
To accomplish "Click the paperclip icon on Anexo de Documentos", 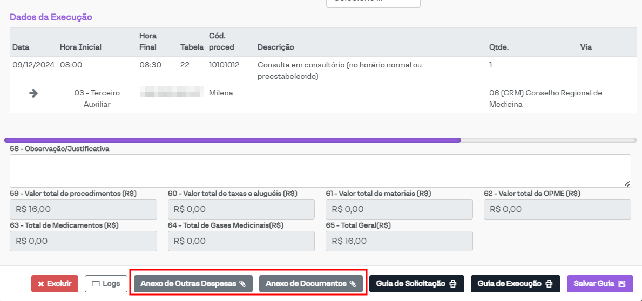I will pyautogui.click(x=353, y=284).
